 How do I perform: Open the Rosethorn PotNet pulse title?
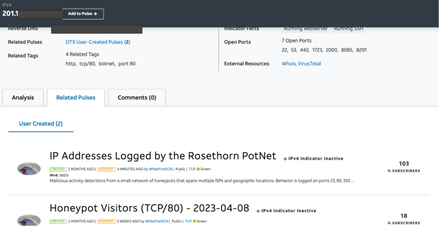point(163,156)
